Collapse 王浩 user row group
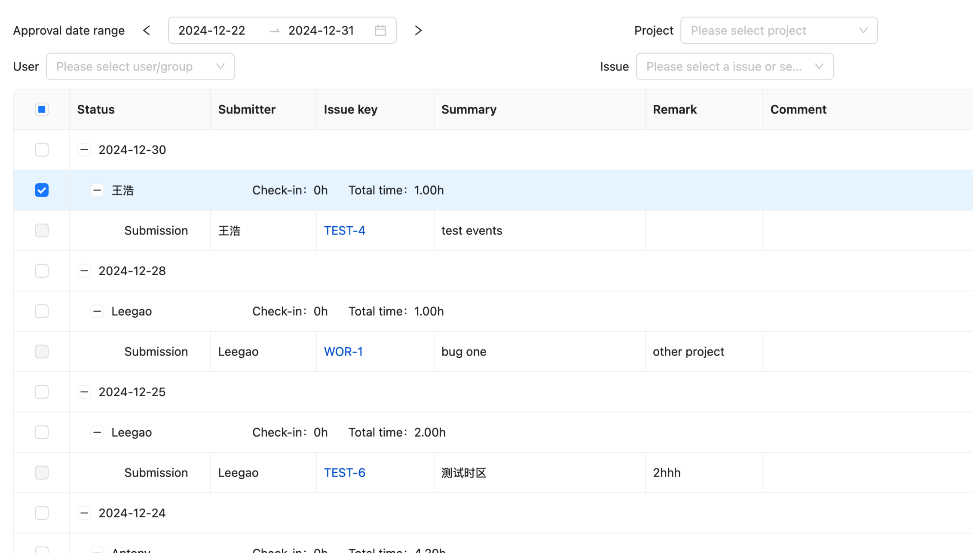973x553 pixels. [97, 190]
